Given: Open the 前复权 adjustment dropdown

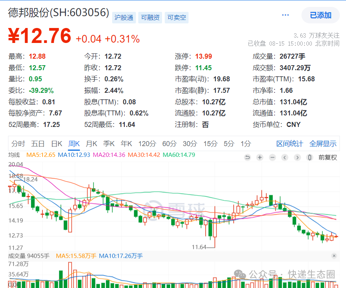Looking at the screenshot, I should (327, 157).
